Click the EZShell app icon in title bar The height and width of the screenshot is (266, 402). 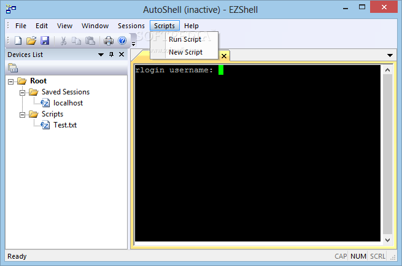pos(10,9)
